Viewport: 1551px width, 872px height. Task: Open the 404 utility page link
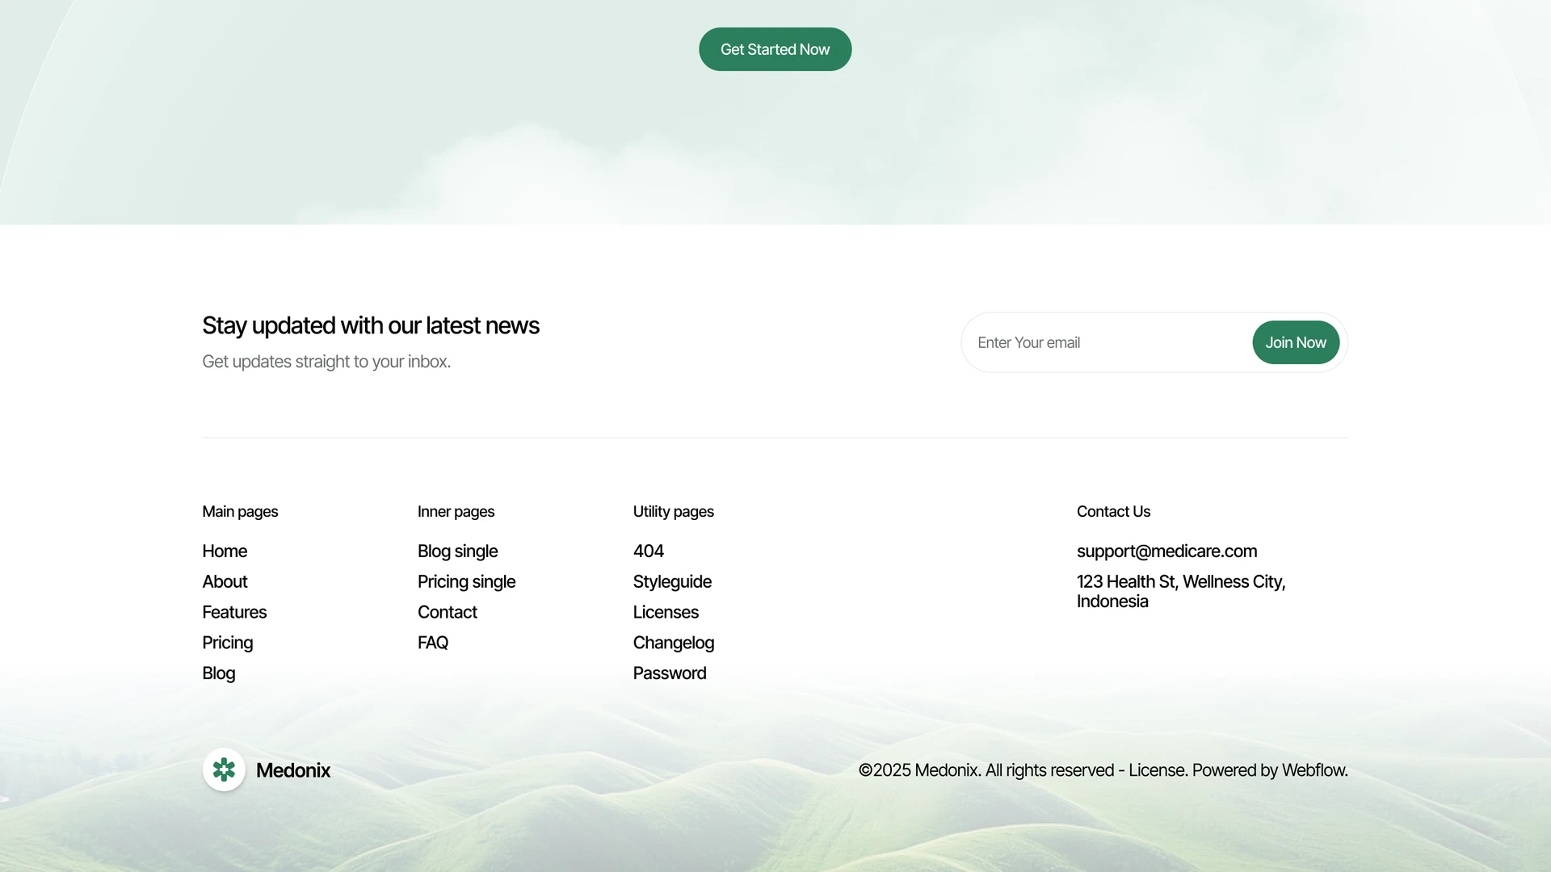[x=648, y=551]
